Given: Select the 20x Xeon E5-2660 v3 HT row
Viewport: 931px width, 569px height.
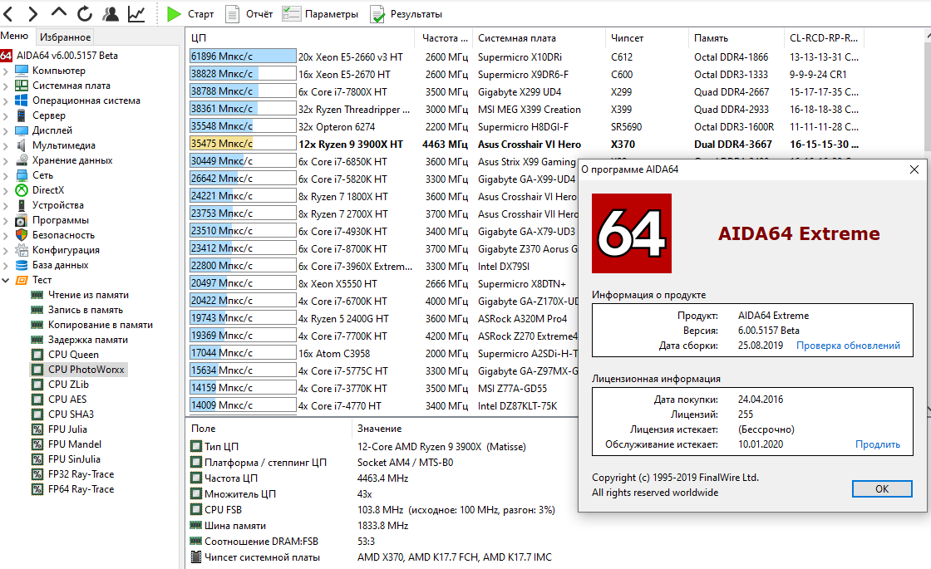Looking at the screenshot, I should 525,56.
